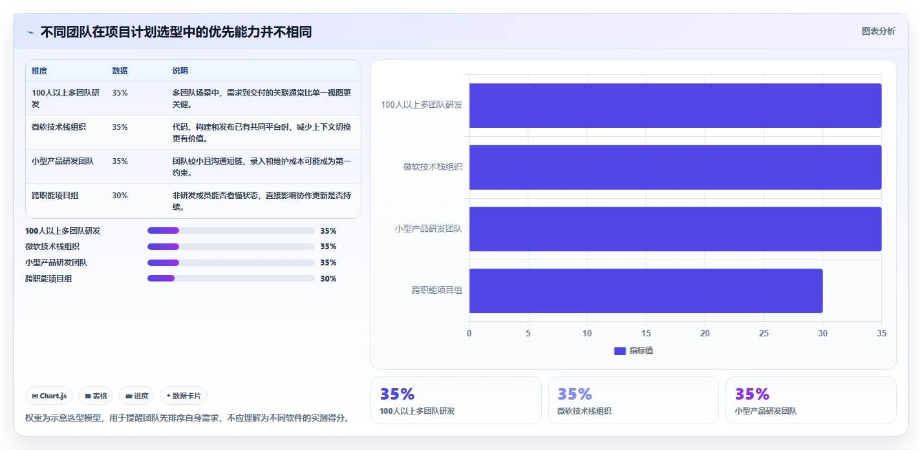
Task: Click the 跨职能项目组 progress bar
Action: tap(231, 279)
